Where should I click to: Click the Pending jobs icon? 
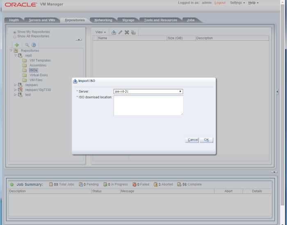pos(81,184)
